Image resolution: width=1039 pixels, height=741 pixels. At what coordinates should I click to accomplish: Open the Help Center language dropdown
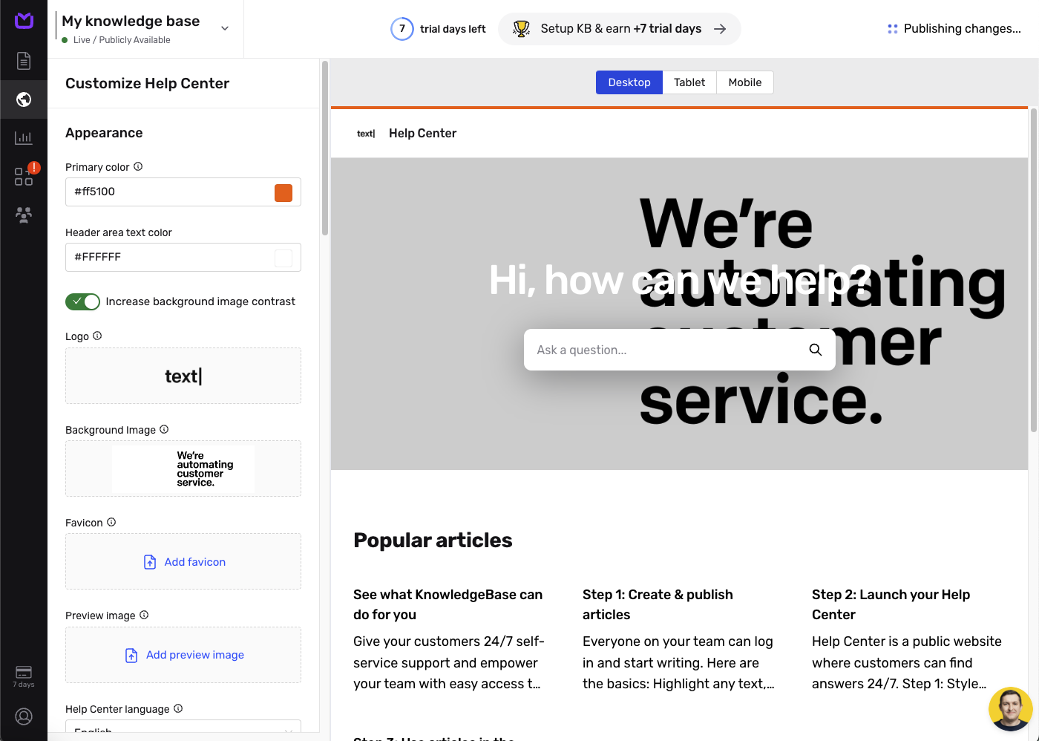183,730
